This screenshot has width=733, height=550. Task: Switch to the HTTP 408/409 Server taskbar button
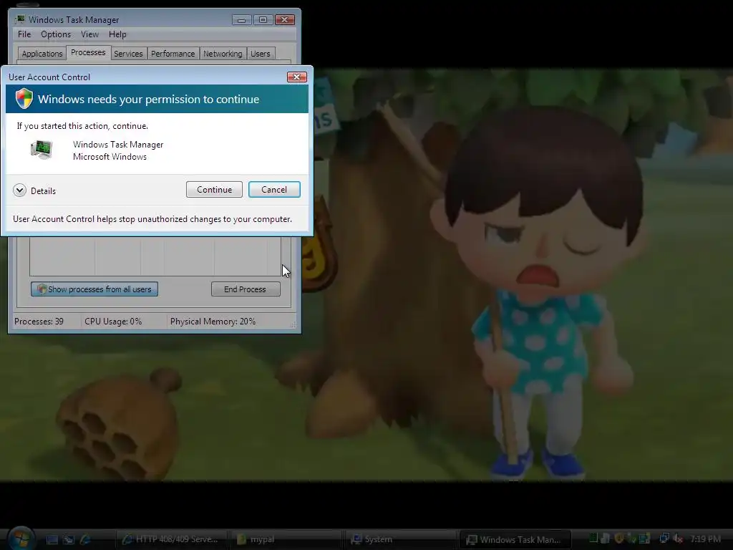pos(171,539)
